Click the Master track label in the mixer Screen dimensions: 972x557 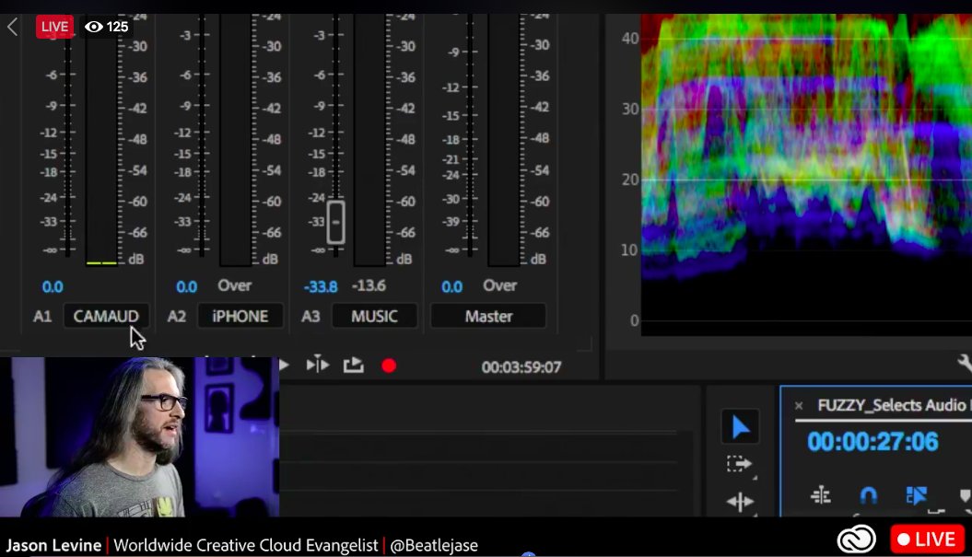488,317
